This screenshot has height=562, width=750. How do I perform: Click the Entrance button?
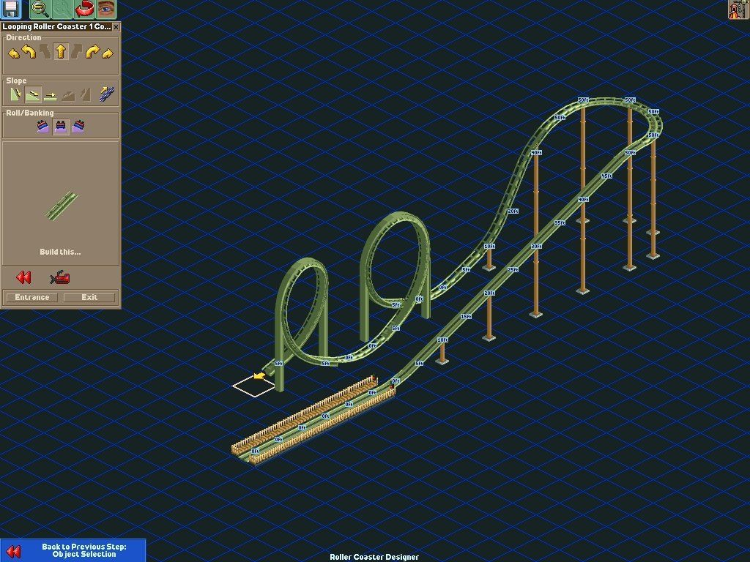32,297
